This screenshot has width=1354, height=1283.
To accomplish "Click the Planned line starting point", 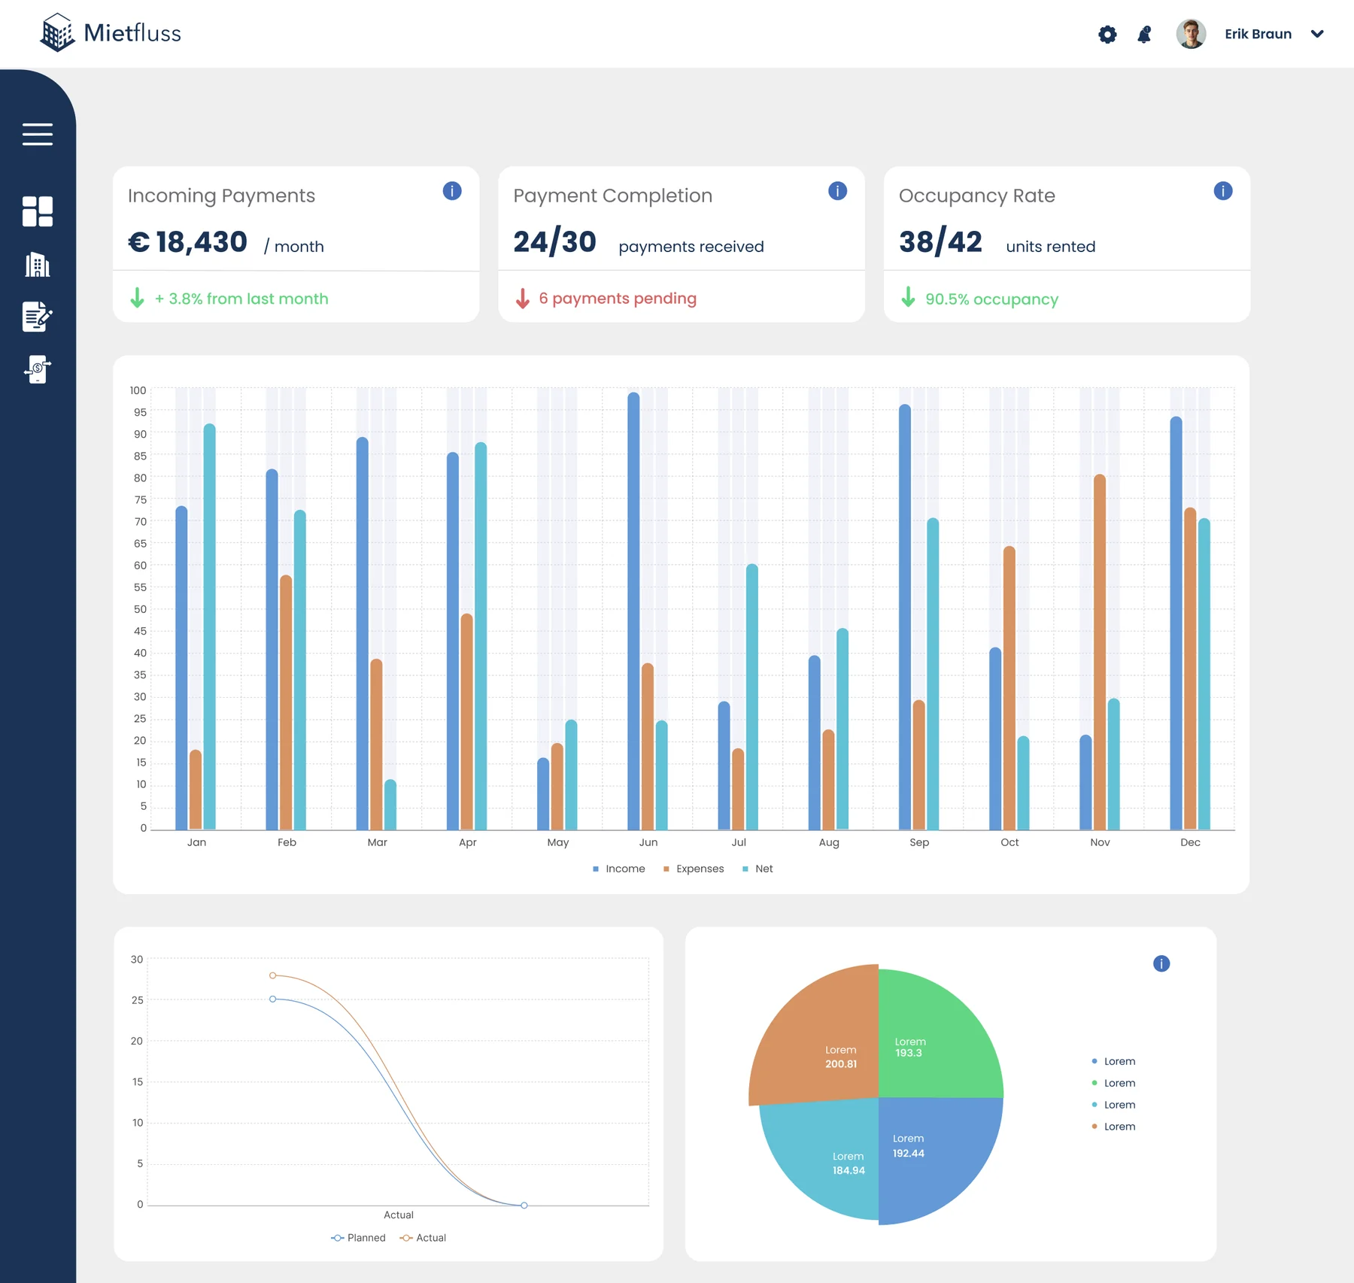I will [273, 999].
